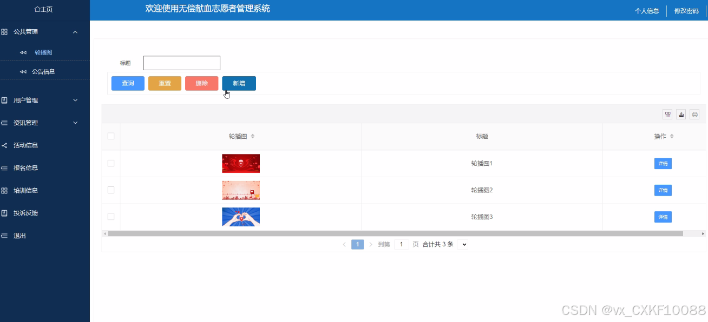This screenshot has width=708, height=322.
Task: Expand the 用户管理 menu chevron
Action: (x=75, y=100)
